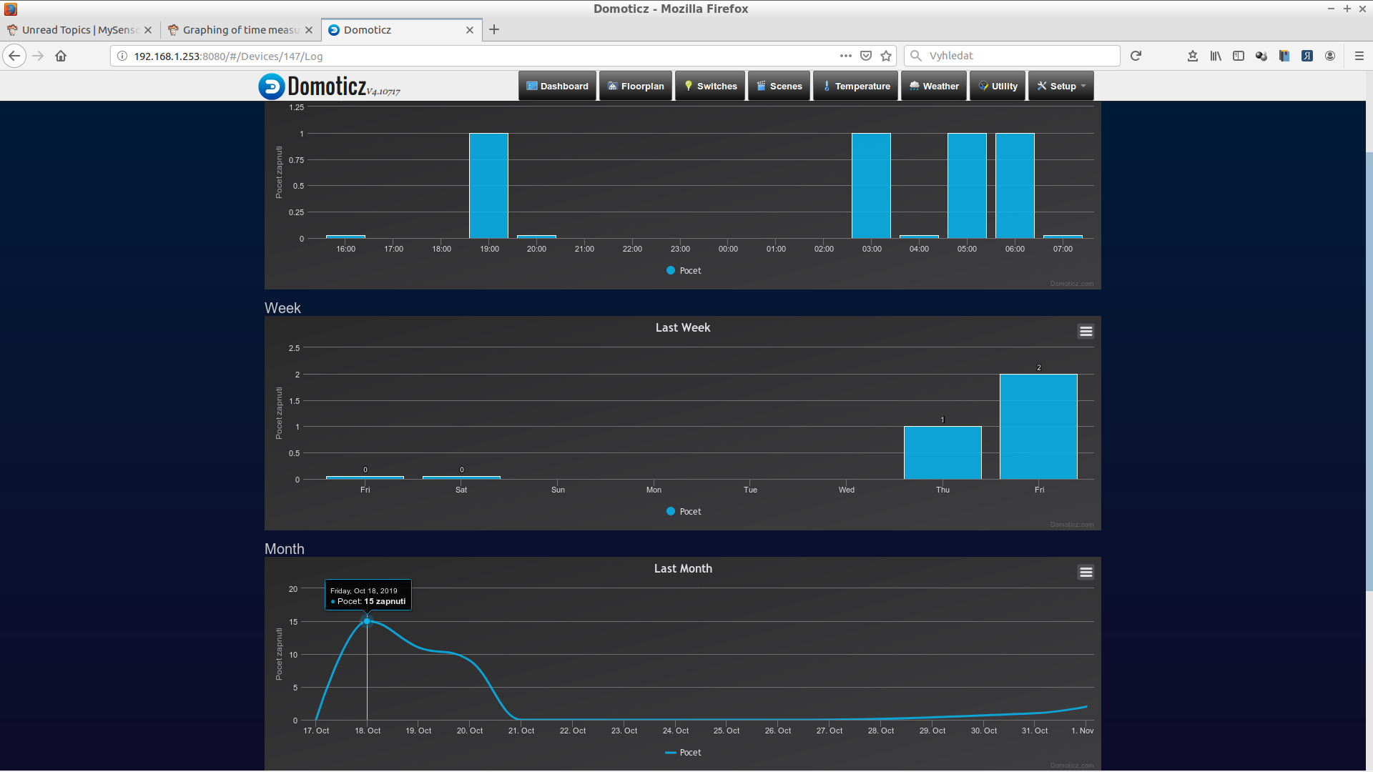
Task: Open page actions three-dots menu in the address bar
Action: tap(846, 56)
